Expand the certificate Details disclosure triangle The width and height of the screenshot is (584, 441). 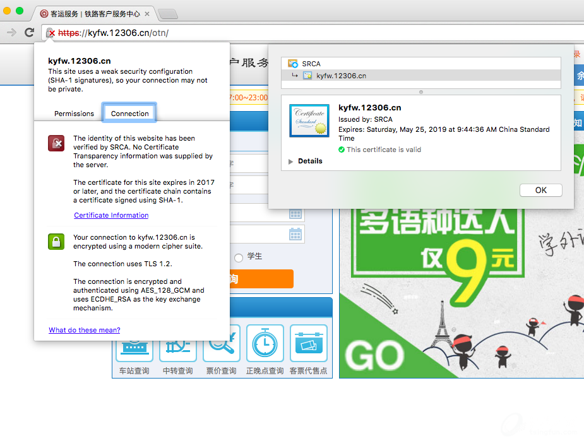291,162
